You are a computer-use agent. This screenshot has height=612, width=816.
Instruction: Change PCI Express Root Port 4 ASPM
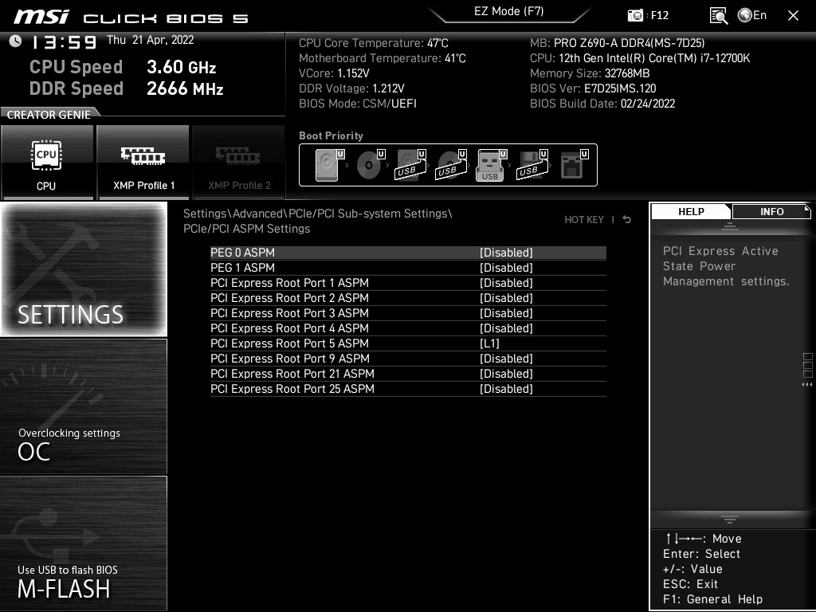click(408, 328)
